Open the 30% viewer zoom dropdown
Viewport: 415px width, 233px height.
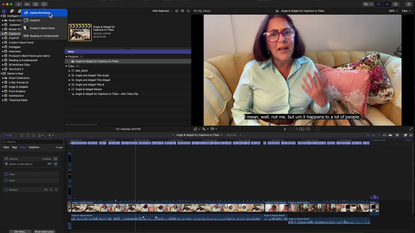393,11
